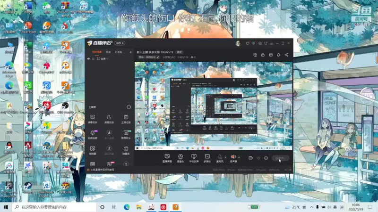
Task: Download the bottom-right toolbox item
Action: (x=126, y=164)
